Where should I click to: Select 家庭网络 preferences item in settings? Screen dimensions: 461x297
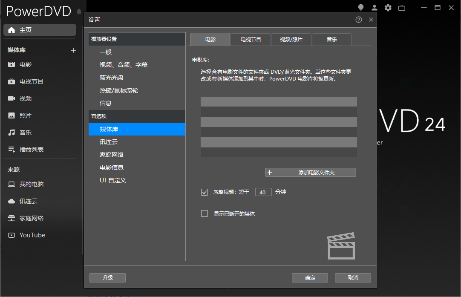coord(137,155)
